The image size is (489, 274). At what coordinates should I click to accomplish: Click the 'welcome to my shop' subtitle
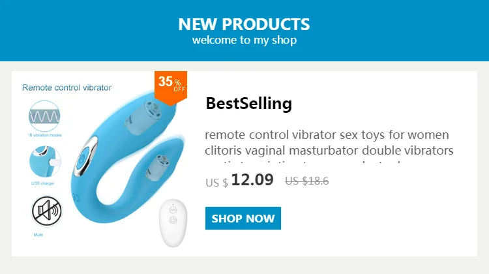tap(244, 40)
